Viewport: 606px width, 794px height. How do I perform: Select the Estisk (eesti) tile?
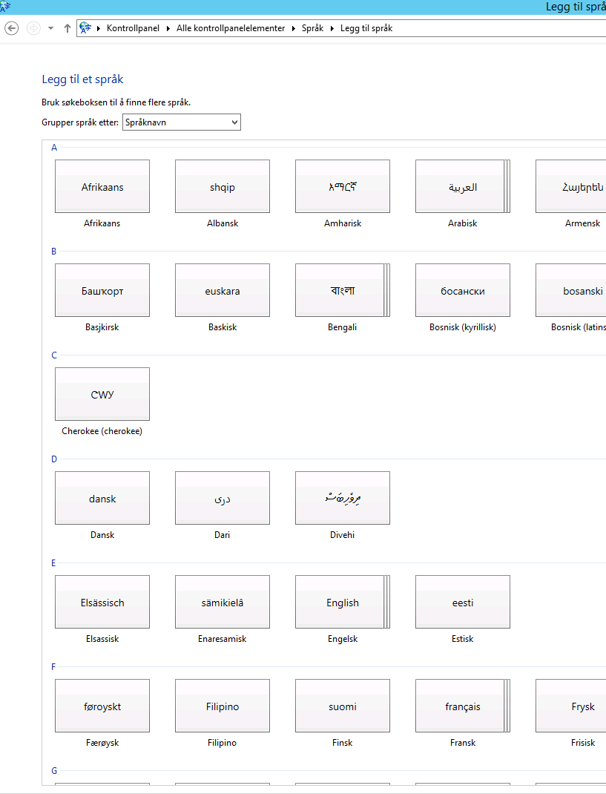(463, 602)
